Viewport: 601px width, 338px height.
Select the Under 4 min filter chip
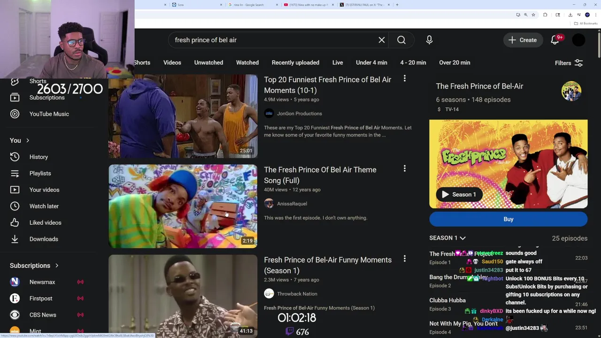(371, 62)
